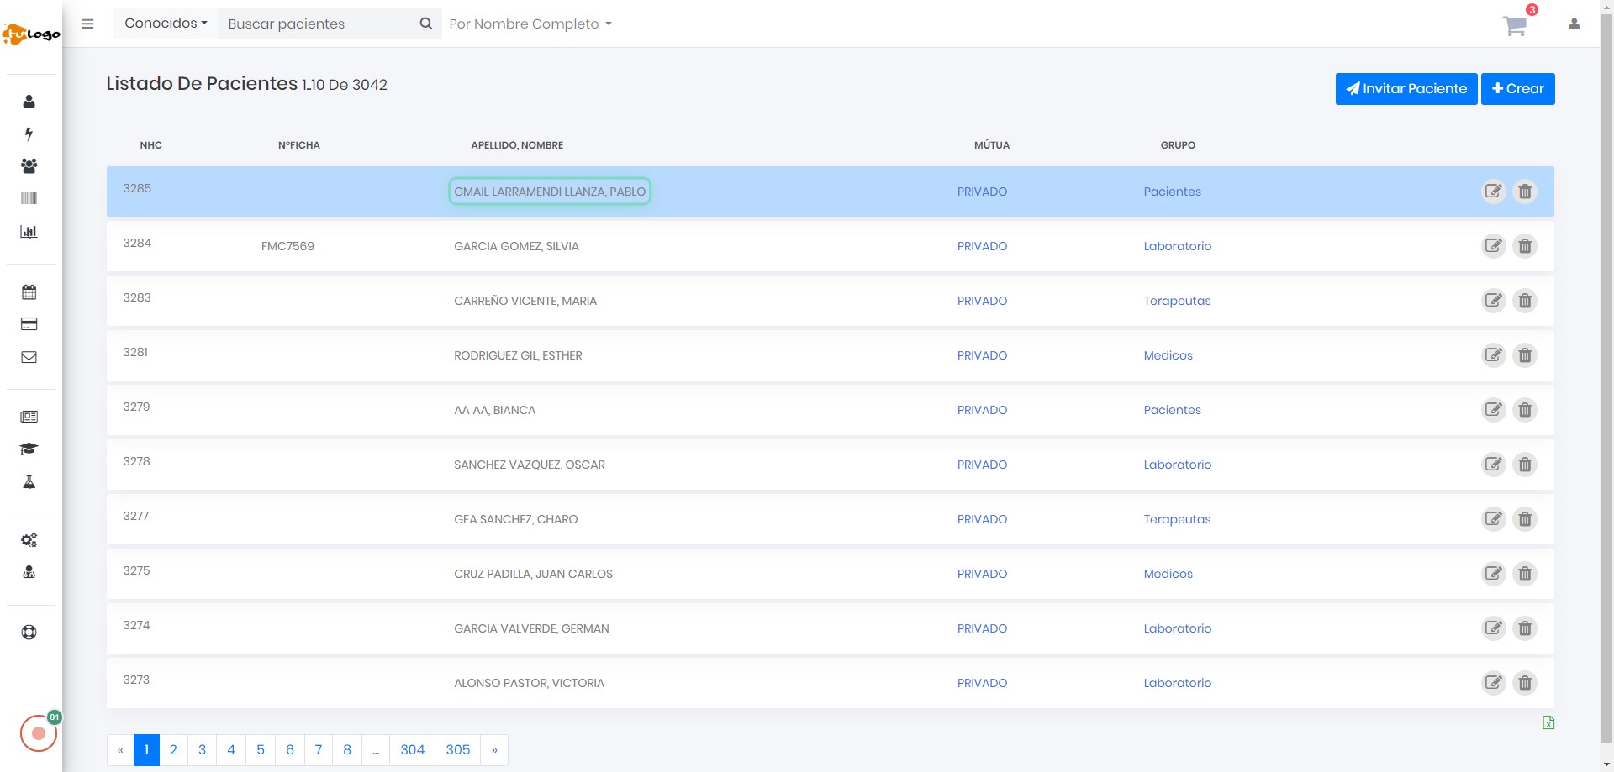Select current page 1 in pagination

point(146,750)
